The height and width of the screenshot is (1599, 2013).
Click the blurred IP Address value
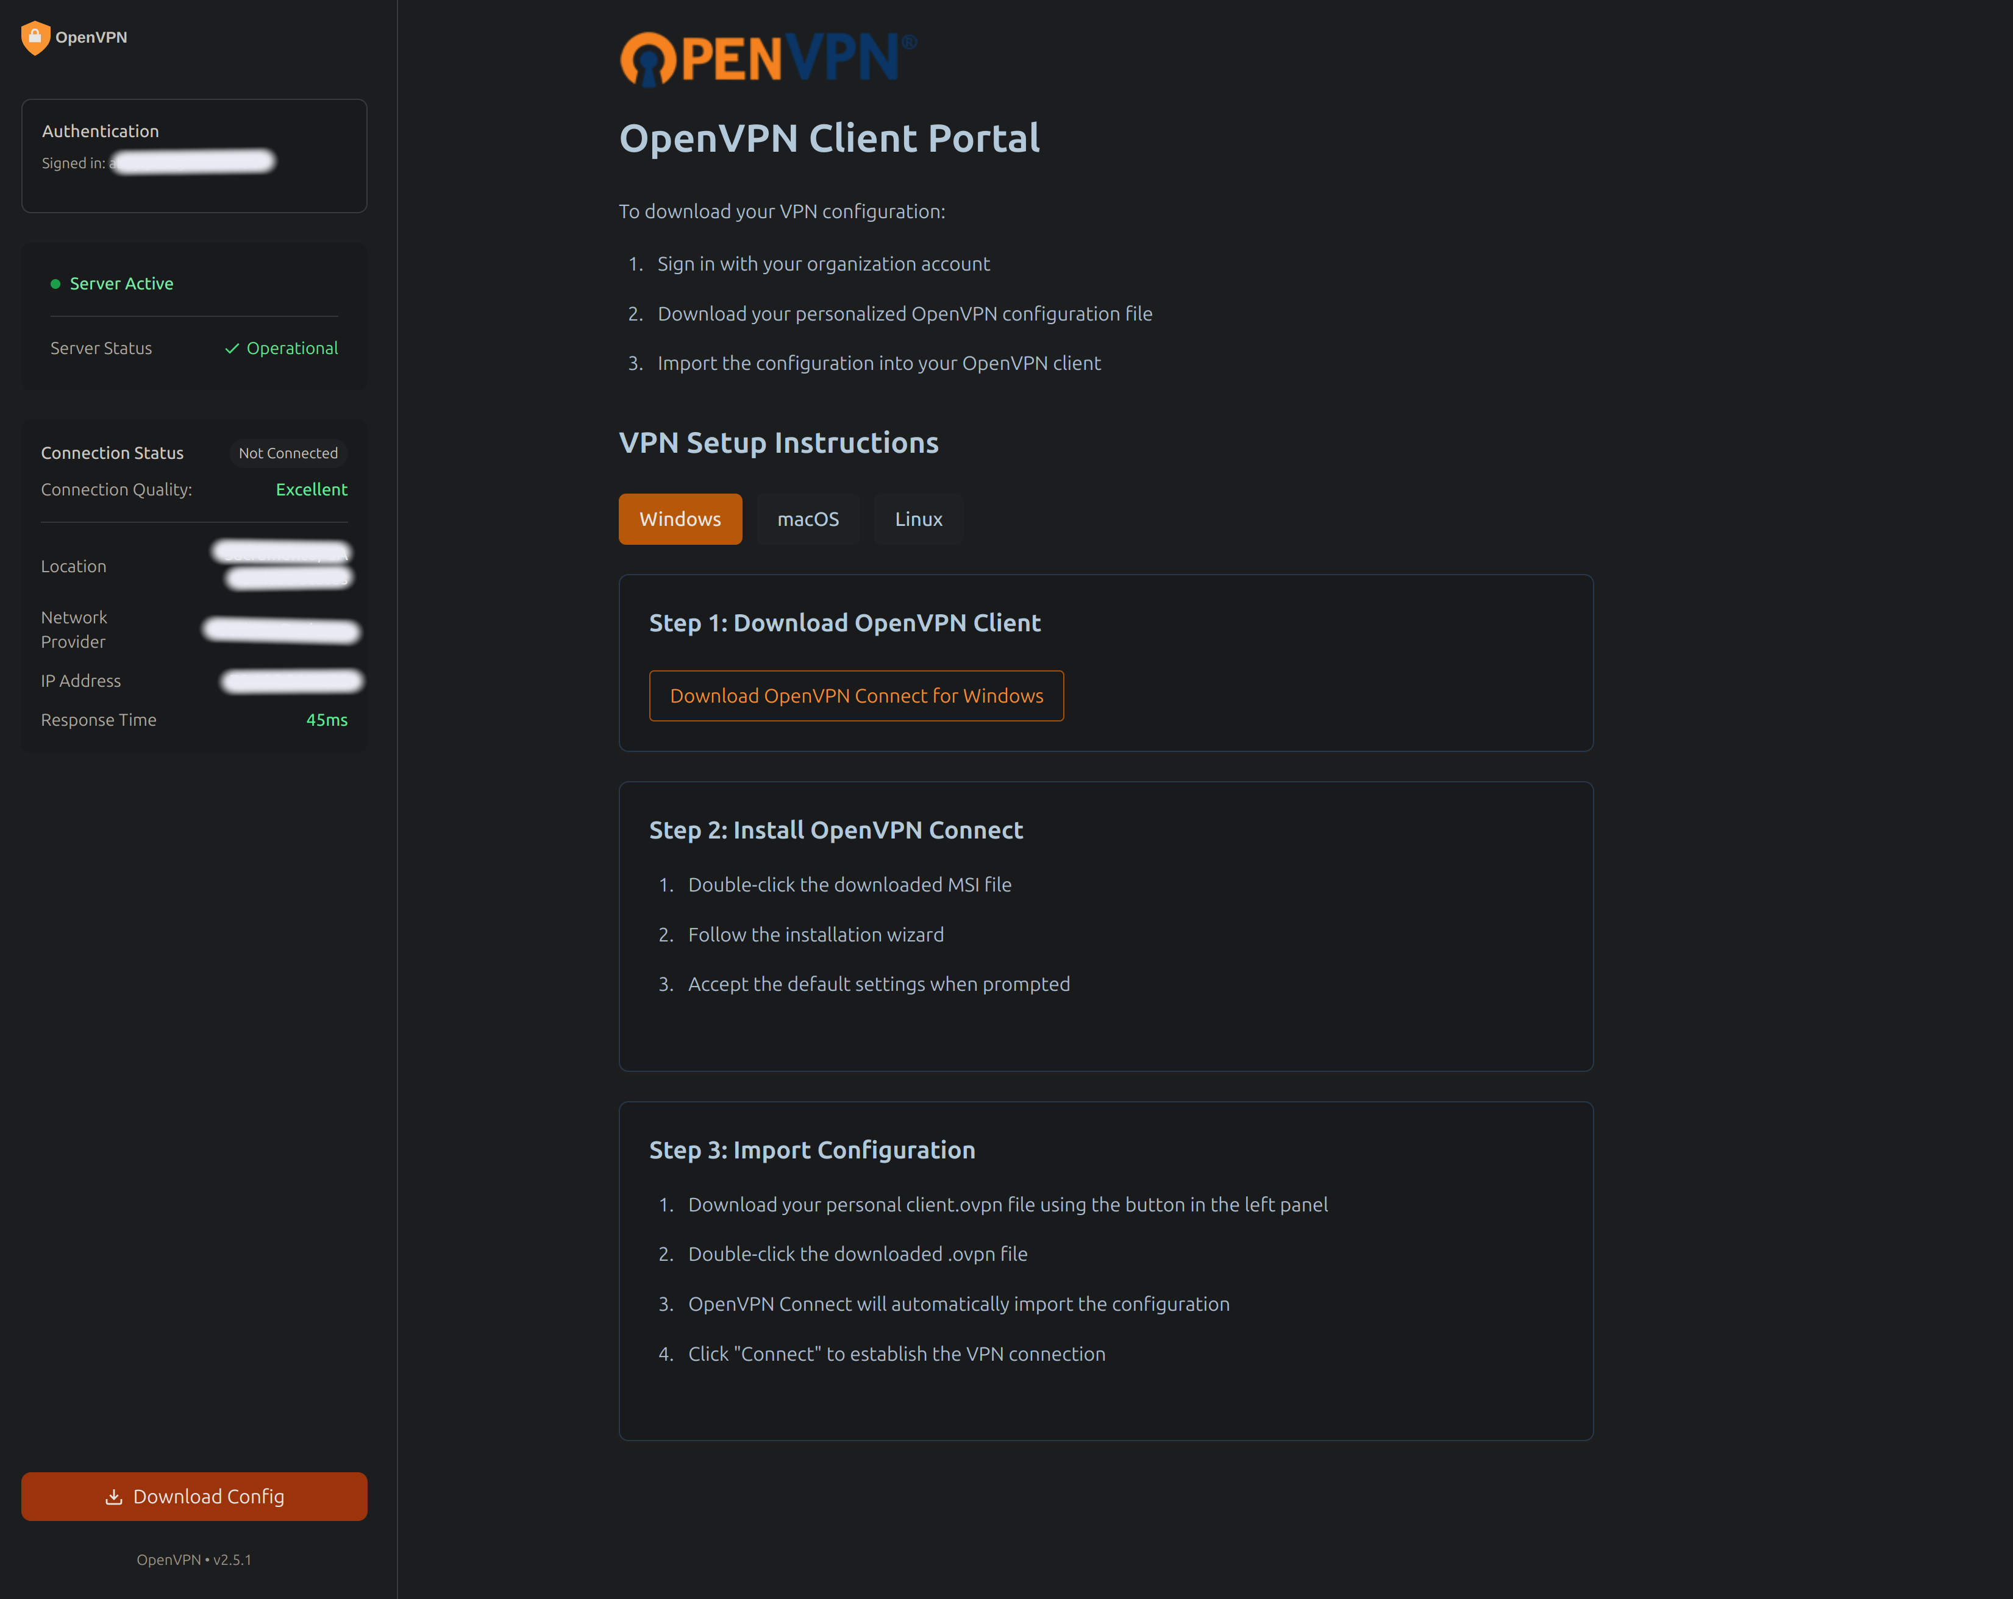point(291,681)
